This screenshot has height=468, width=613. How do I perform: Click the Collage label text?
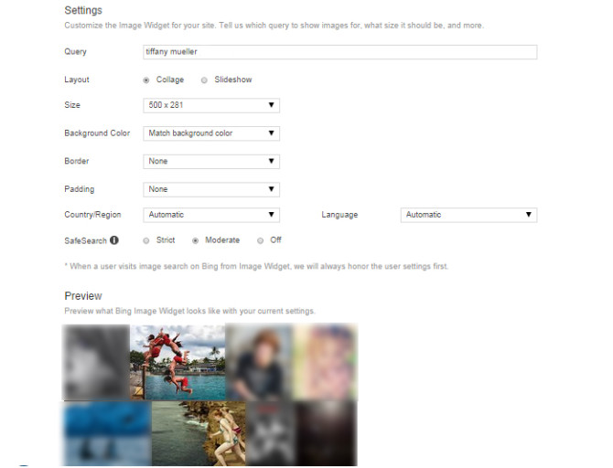point(170,80)
